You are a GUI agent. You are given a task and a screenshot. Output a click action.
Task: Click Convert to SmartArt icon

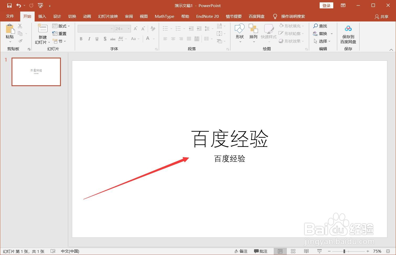tap(219, 41)
